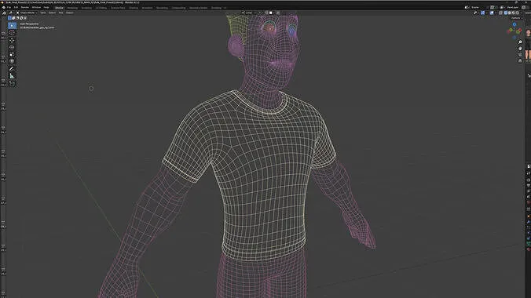531x298 pixels.
Task: Click the zoom view magnifier icon
Action: [520, 42]
